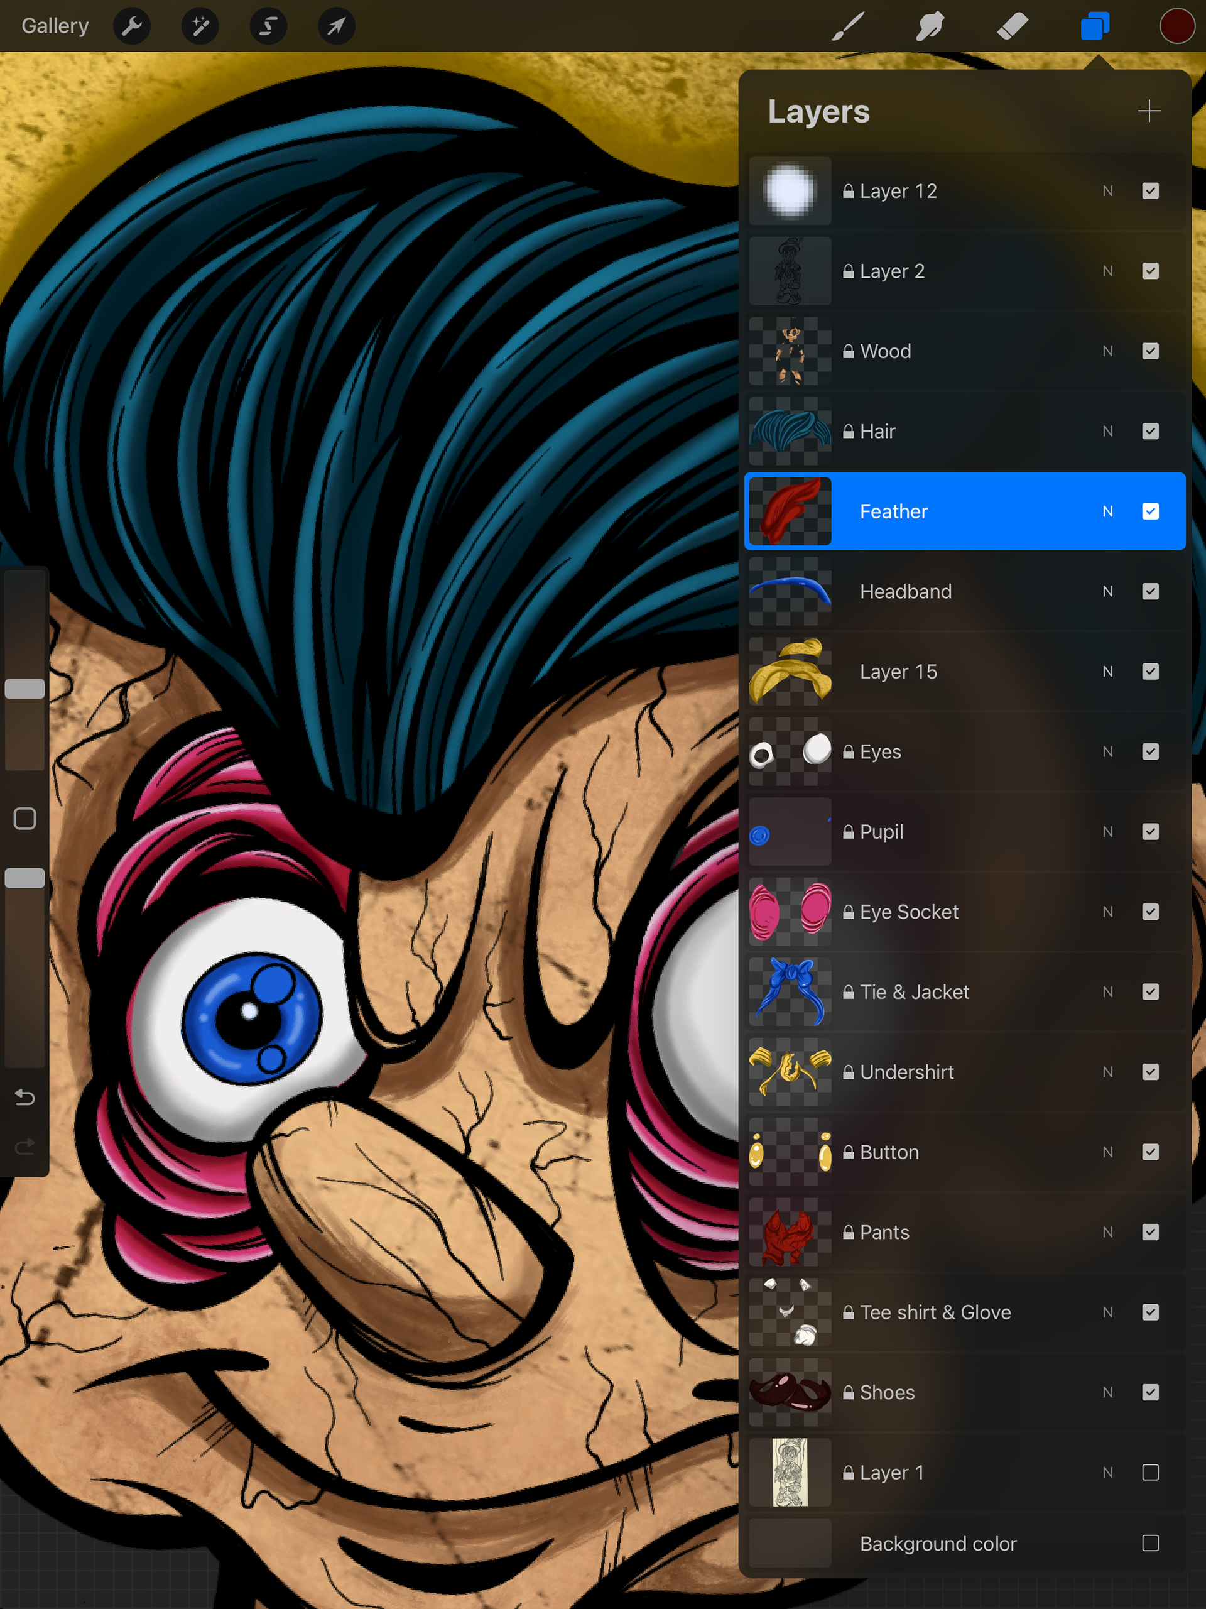
Task: Close the Layers panel via layers icon
Action: (x=1094, y=27)
